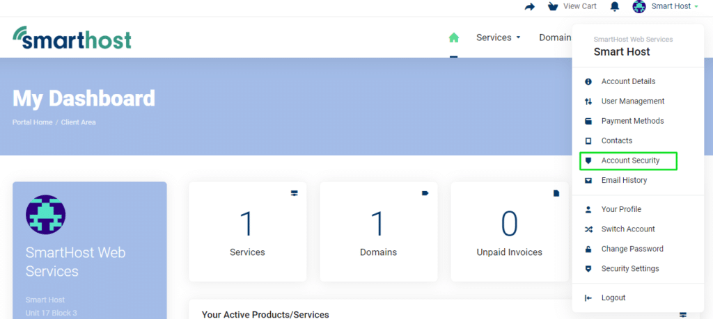Click the Security Settings shield icon
The height and width of the screenshot is (319, 713).
(588, 269)
